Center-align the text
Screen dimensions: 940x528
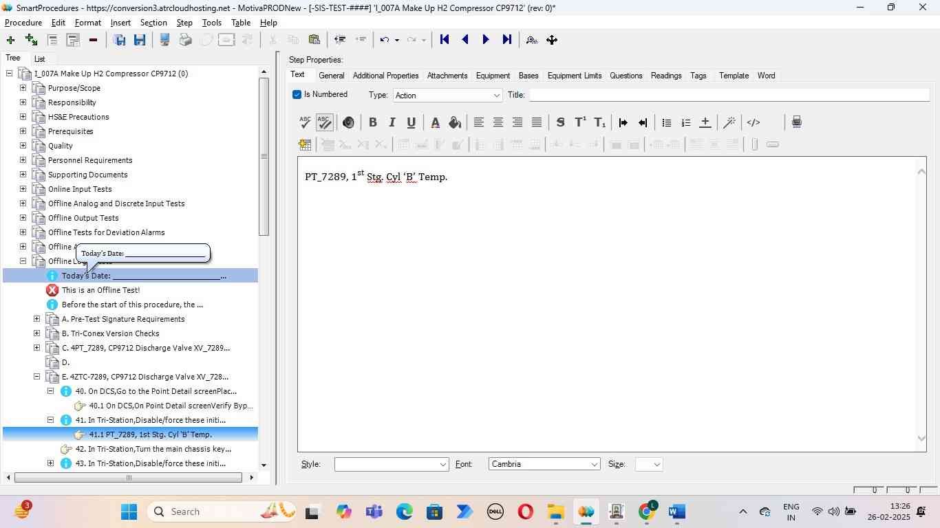point(498,122)
